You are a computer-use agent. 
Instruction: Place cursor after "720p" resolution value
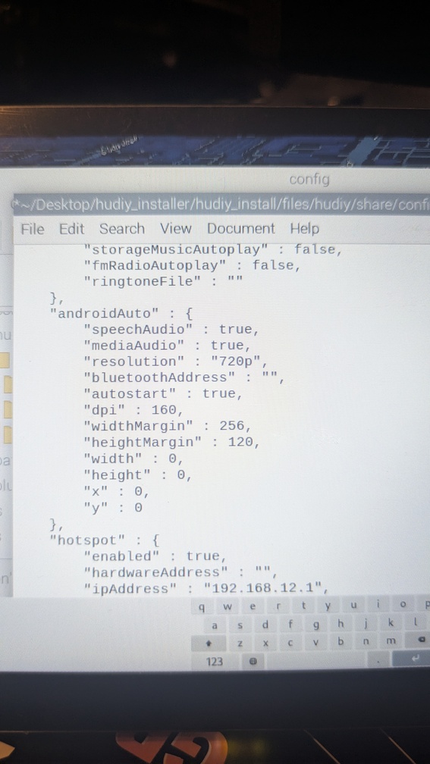(260, 362)
